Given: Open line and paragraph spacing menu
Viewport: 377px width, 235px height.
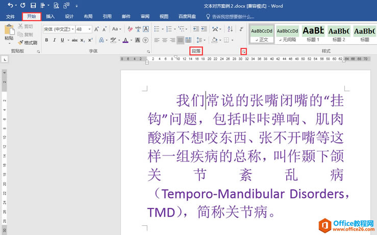Looking at the screenshot, I should click(199, 40).
